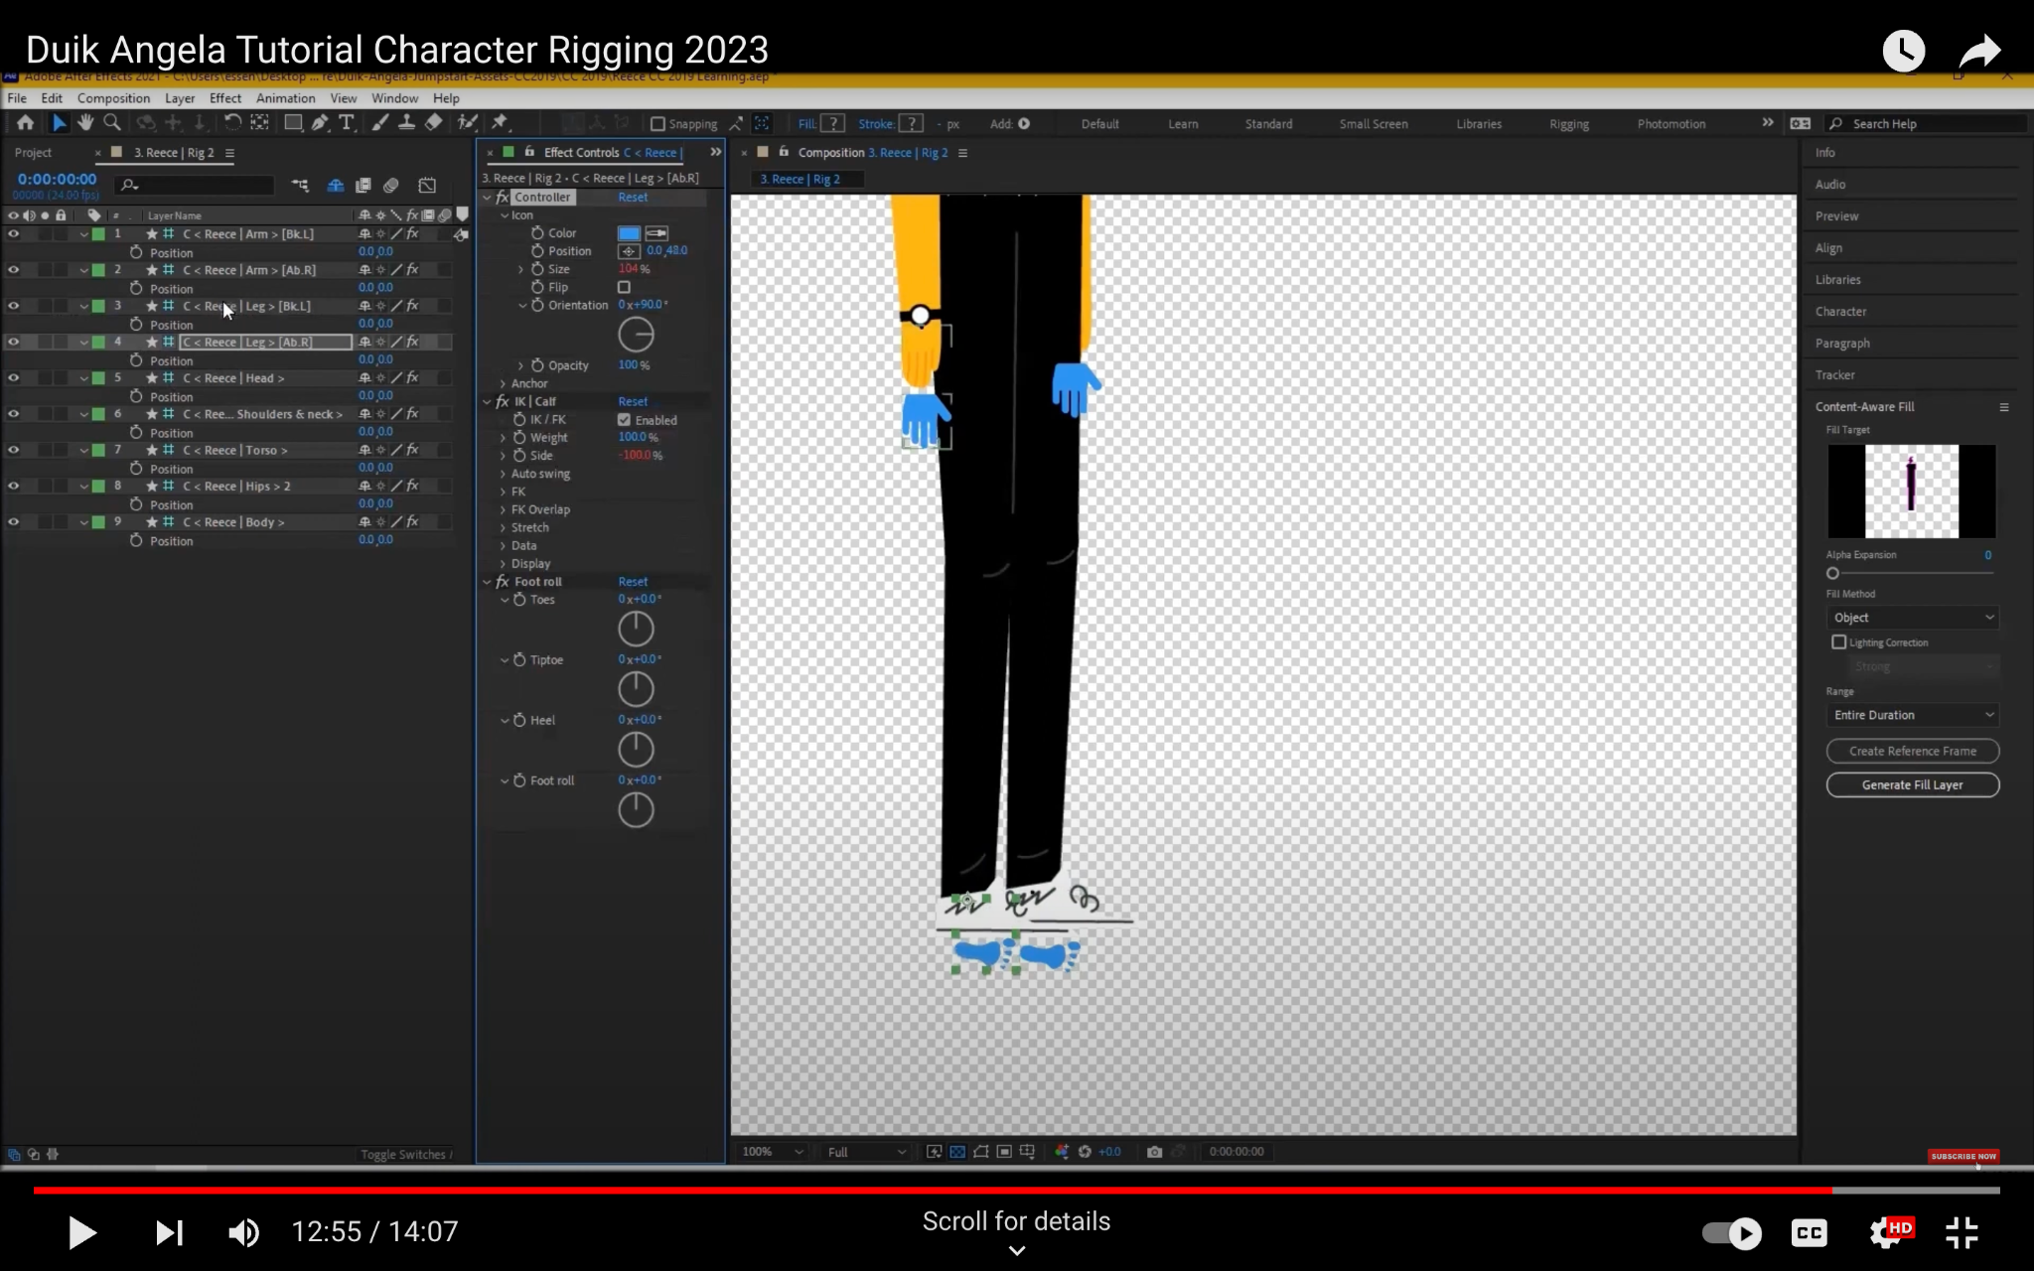This screenshot has height=1271, width=2034.
Task: Uncheck IK / FK Enabled checkbox
Action: tap(624, 420)
